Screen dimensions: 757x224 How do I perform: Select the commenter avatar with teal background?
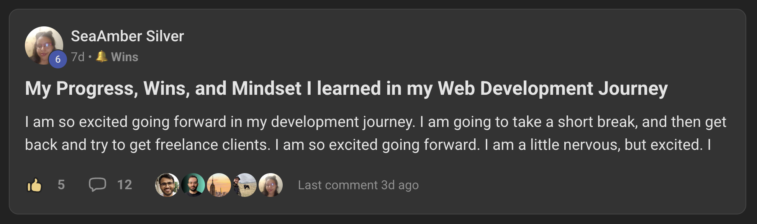click(193, 185)
